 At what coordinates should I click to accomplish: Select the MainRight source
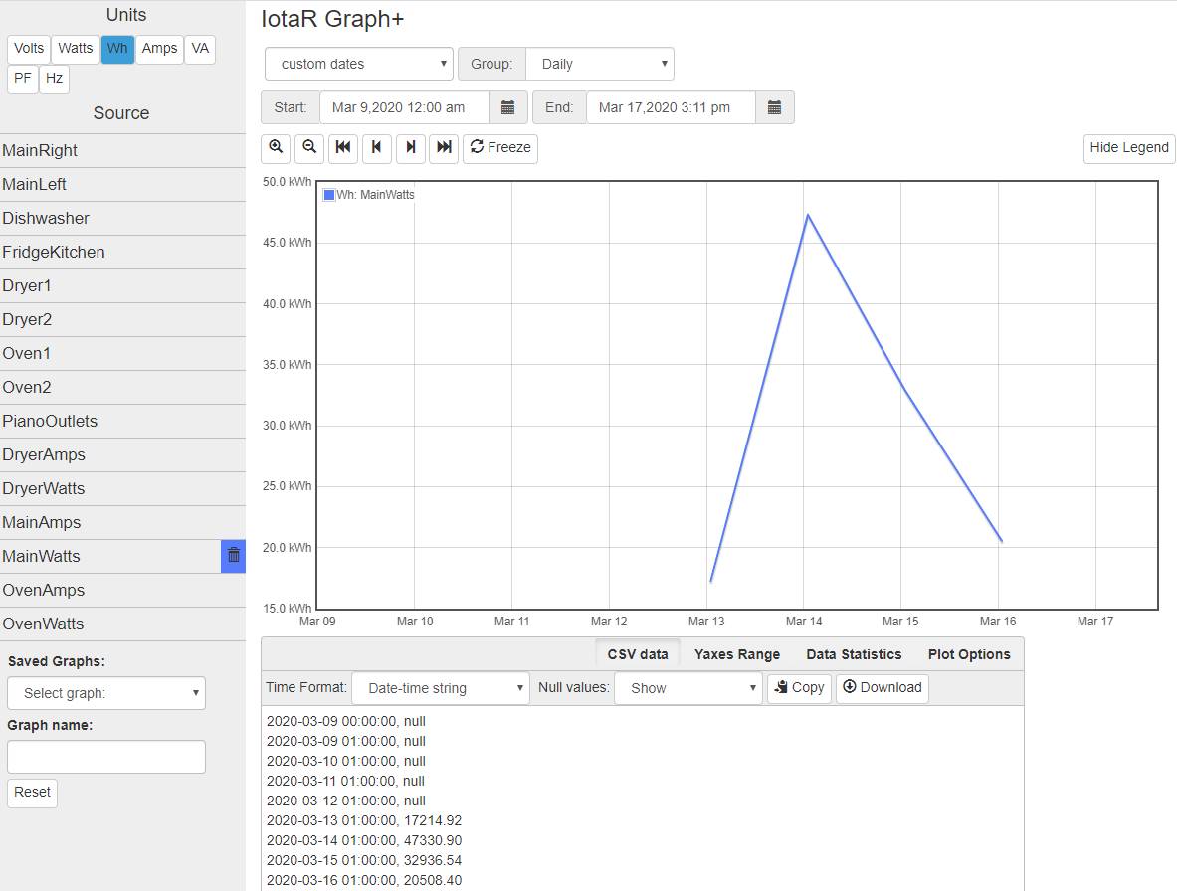(123, 151)
